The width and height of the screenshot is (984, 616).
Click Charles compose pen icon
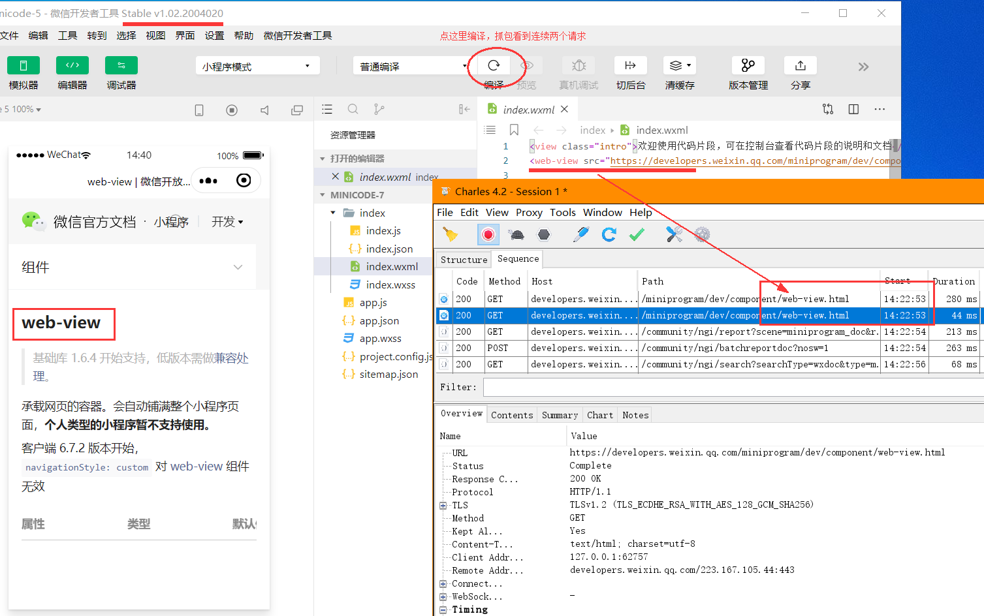tap(580, 234)
